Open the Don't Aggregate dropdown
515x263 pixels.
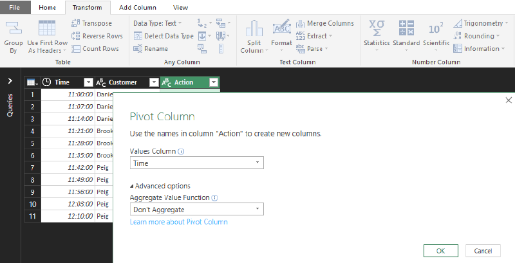(197, 209)
